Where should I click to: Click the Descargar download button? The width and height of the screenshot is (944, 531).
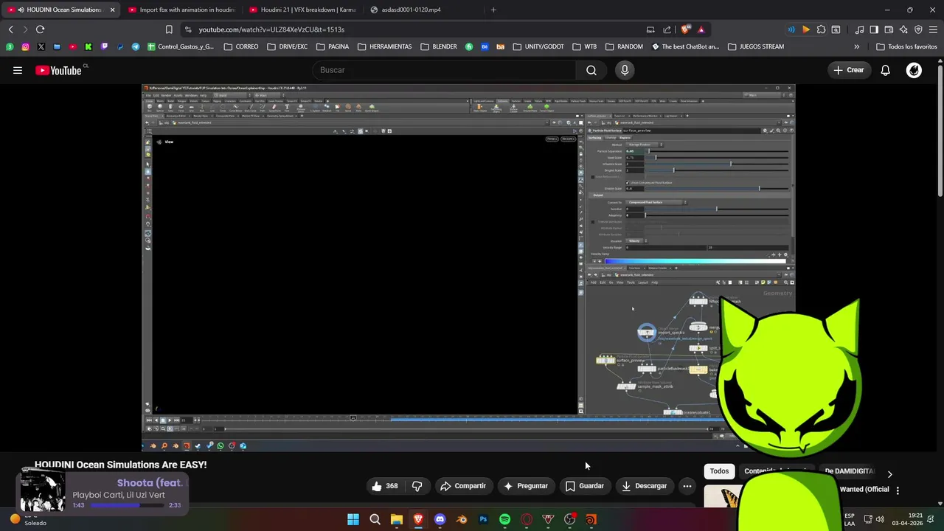[x=644, y=486]
